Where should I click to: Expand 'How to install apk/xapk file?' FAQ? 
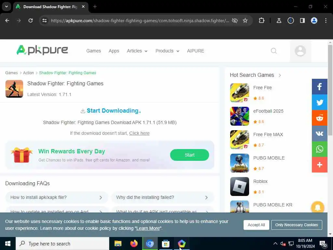56,198
